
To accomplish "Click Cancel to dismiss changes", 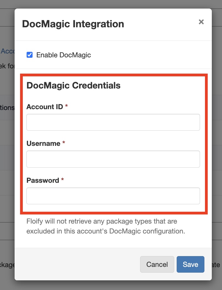I will click(x=157, y=264).
